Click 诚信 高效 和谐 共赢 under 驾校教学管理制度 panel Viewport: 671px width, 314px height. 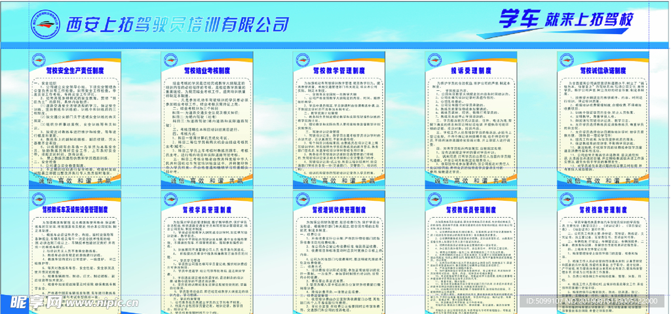(339, 181)
